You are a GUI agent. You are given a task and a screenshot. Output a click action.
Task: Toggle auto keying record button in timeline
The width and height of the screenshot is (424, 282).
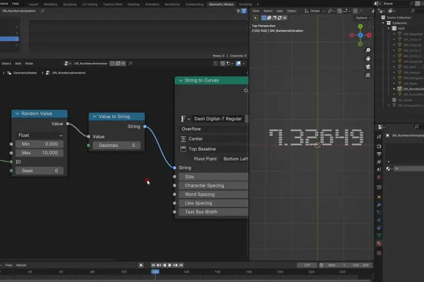[141, 266]
